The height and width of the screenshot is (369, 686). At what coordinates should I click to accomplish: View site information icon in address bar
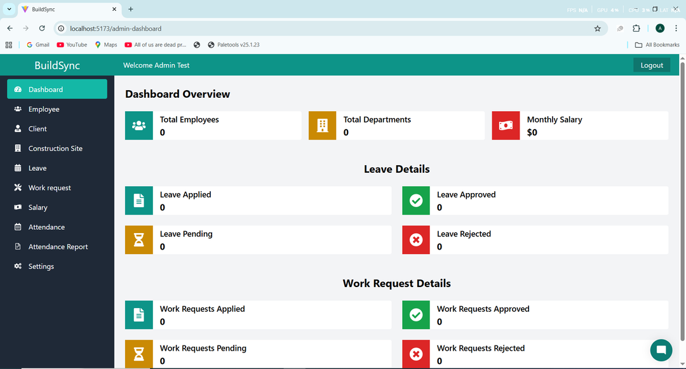coord(61,29)
